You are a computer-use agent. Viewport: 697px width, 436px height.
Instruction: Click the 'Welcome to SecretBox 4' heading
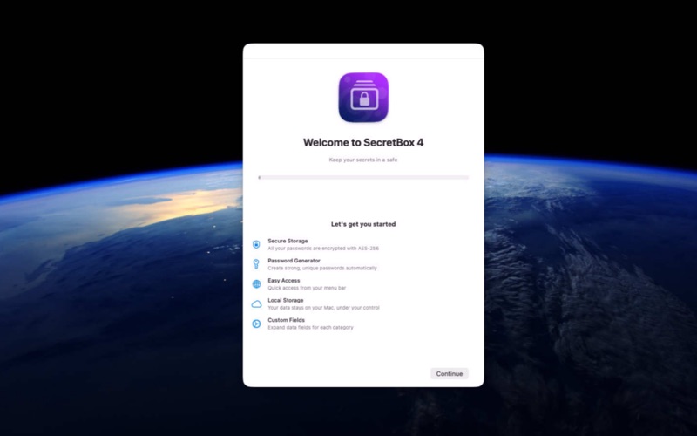363,142
